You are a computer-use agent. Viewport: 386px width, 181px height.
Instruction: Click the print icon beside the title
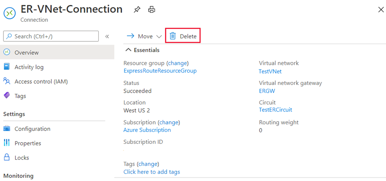[x=151, y=9]
